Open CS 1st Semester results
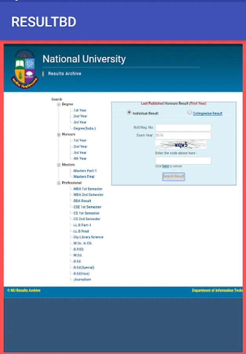This screenshot has height=354, width=246. point(86,213)
